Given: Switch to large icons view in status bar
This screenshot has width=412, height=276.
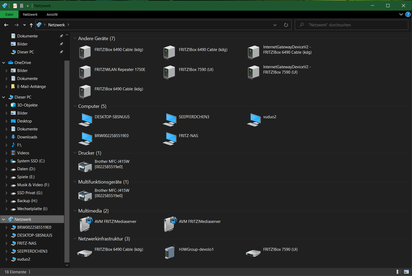Looking at the screenshot, I should click(406, 272).
